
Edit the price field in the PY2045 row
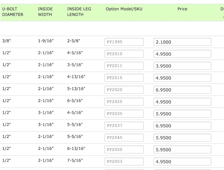pos(182,138)
